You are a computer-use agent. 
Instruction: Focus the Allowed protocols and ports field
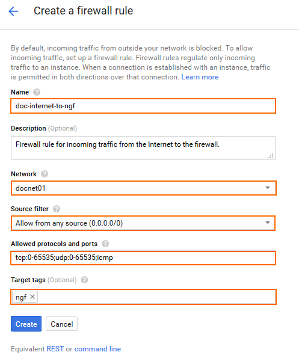point(143,258)
